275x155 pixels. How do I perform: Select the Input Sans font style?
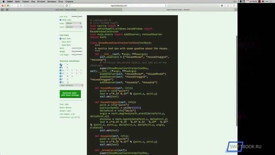(61, 38)
